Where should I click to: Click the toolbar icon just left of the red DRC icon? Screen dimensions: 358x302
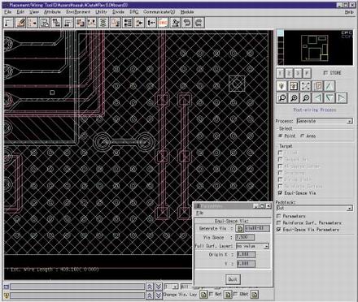click(151, 23)
